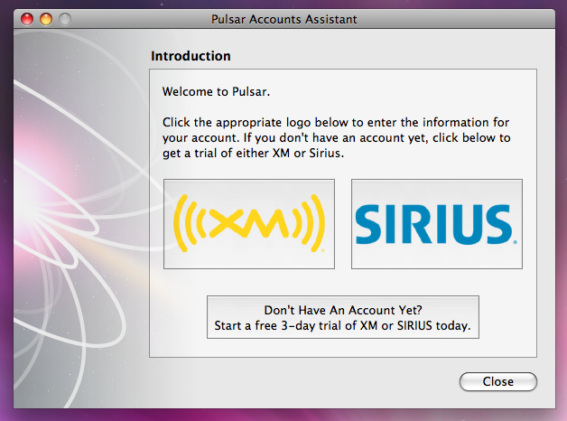Click the Pulsar Accounts Assistant title

(283, 19)
